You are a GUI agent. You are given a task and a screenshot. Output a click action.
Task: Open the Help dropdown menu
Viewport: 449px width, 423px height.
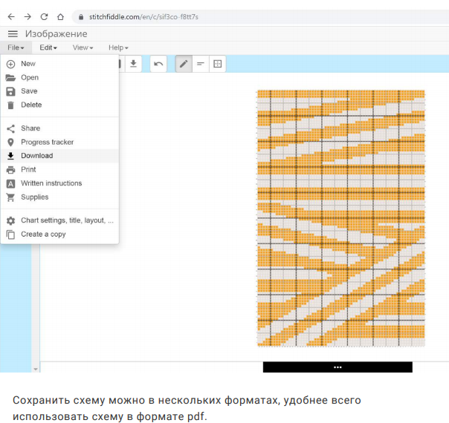[118, 47]
